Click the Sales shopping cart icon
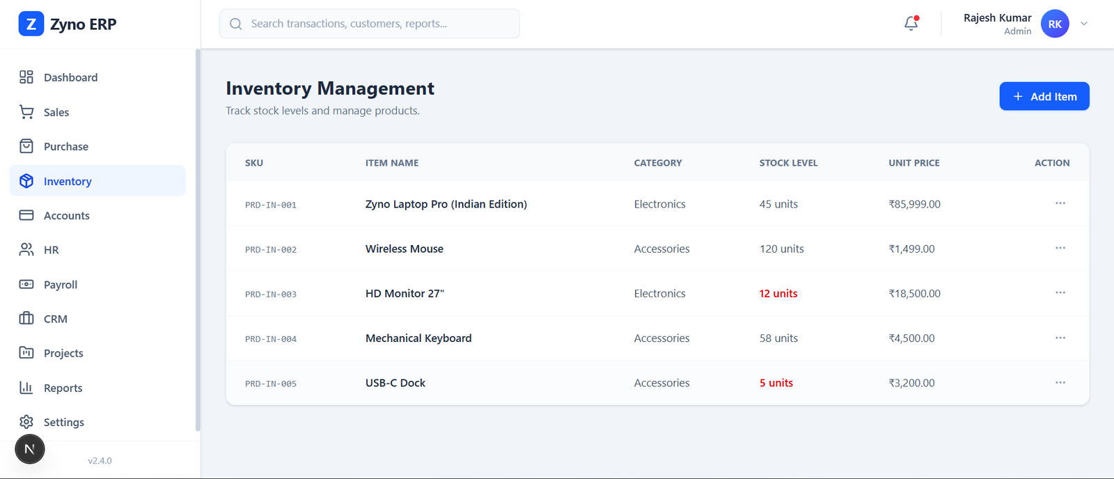Screen dimensions: 1114x479 pos(26,112)
